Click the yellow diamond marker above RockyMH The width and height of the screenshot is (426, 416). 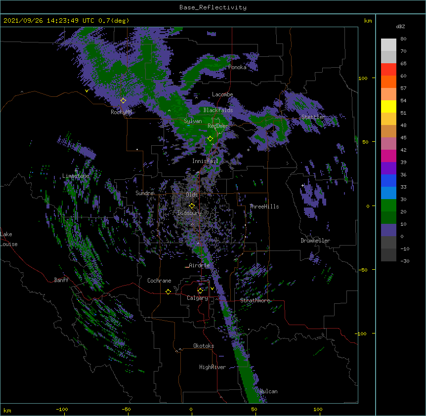[123, 100]
